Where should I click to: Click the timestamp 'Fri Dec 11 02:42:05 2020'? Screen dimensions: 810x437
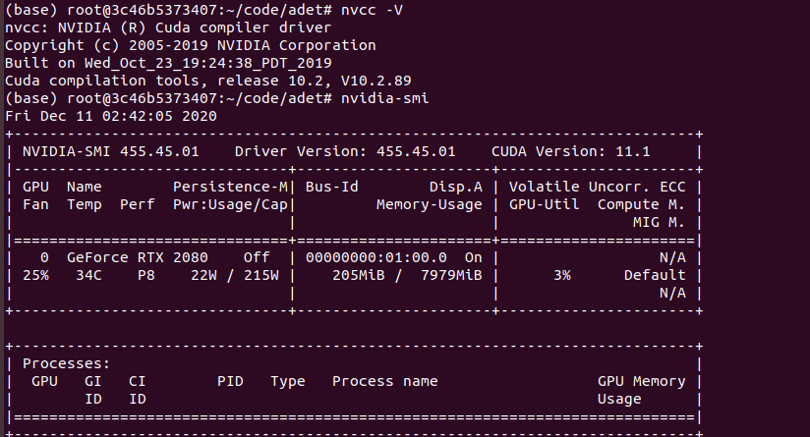pyautogui.click(x=110, y=116)
